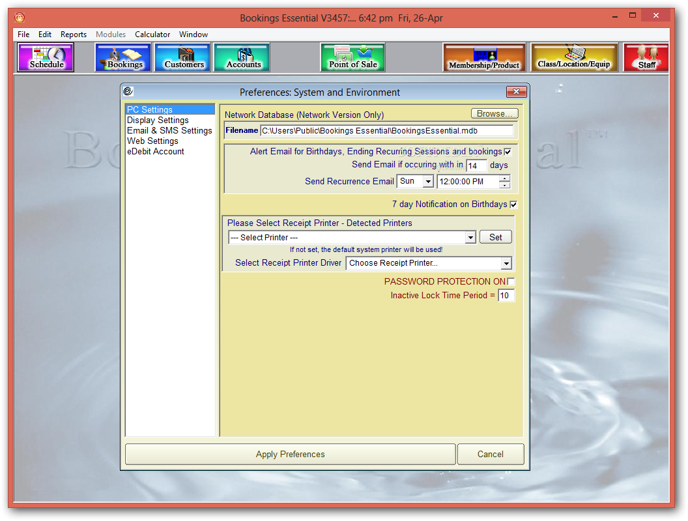Select eDebit Account category
688x521 pixels.
pyautogui.click(x=170, y=151)
